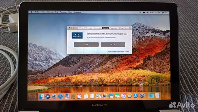Open Spotlight search magnifier icon
This screenshot has width=198, height=112.
[159, 12]
